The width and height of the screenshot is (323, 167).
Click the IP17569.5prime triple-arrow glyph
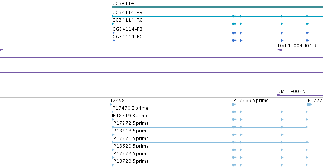pos(234,104)
